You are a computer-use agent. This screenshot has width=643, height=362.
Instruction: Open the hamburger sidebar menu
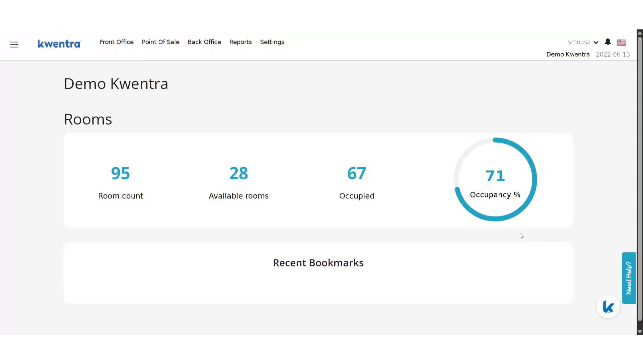pos(14,45)
